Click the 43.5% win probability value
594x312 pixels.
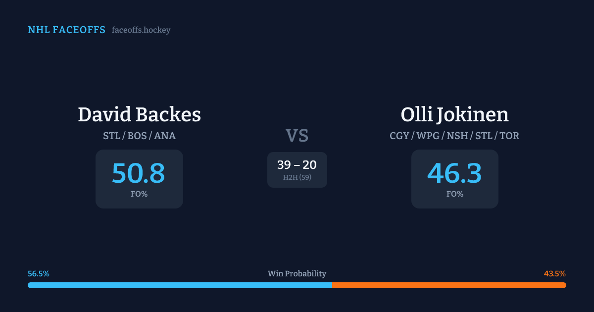click(x=554, y=274)
